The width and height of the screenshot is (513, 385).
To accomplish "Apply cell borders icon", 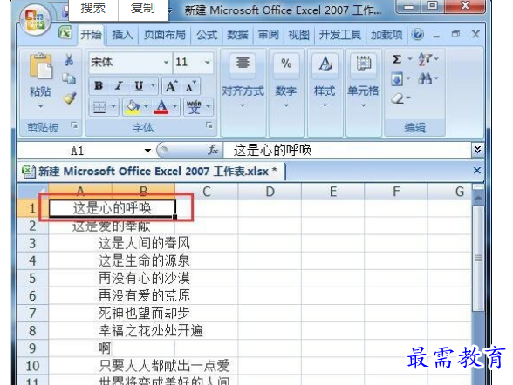I will [99, 107].
